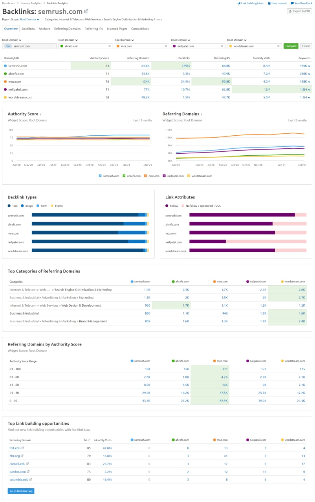Open the Authority Score info icon
The height and width of the screenshot is (502, 315).
click(x=41, y=114)
